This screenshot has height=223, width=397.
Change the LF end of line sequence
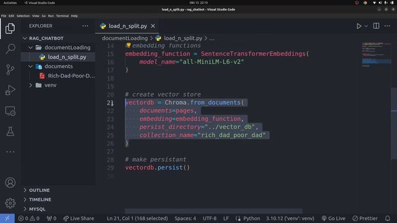pyautogui.click(x=226, y=218)
